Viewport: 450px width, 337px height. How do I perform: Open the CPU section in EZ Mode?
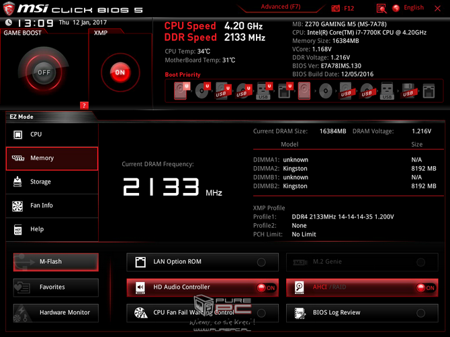click(52, 134)
